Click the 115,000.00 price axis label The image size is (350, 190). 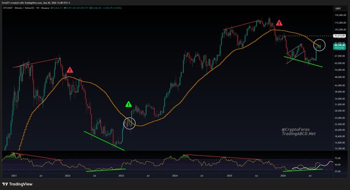click(x=340, y=23)
